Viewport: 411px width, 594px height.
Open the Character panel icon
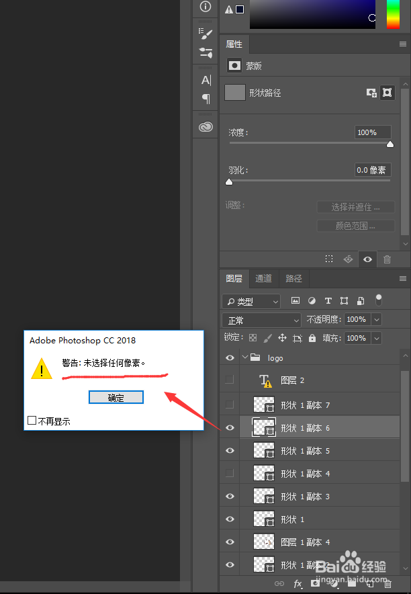(206, 81)
